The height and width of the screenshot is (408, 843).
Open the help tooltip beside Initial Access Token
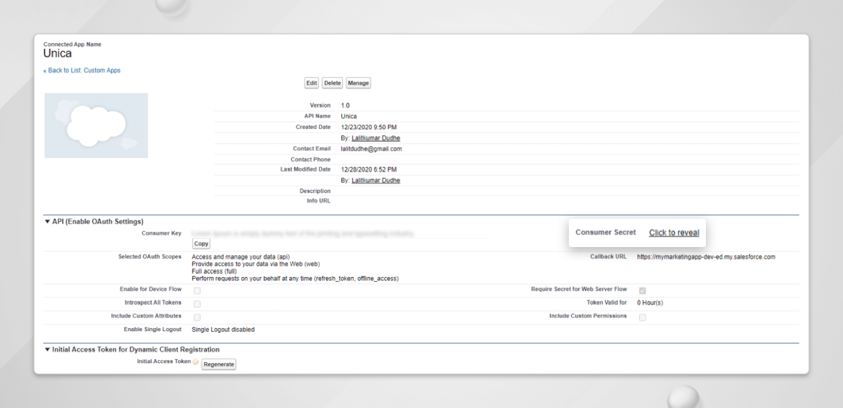tap(195, 361)
